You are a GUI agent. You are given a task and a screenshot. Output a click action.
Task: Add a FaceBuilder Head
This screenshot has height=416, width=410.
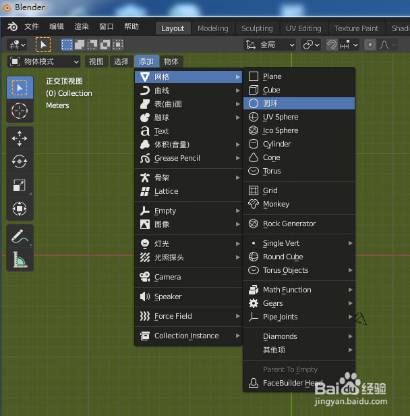299,383
